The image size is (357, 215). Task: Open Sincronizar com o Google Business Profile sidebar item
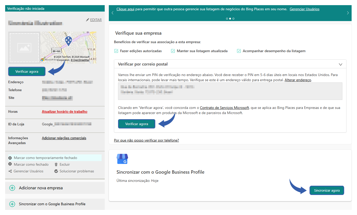[x=52, y=204]
